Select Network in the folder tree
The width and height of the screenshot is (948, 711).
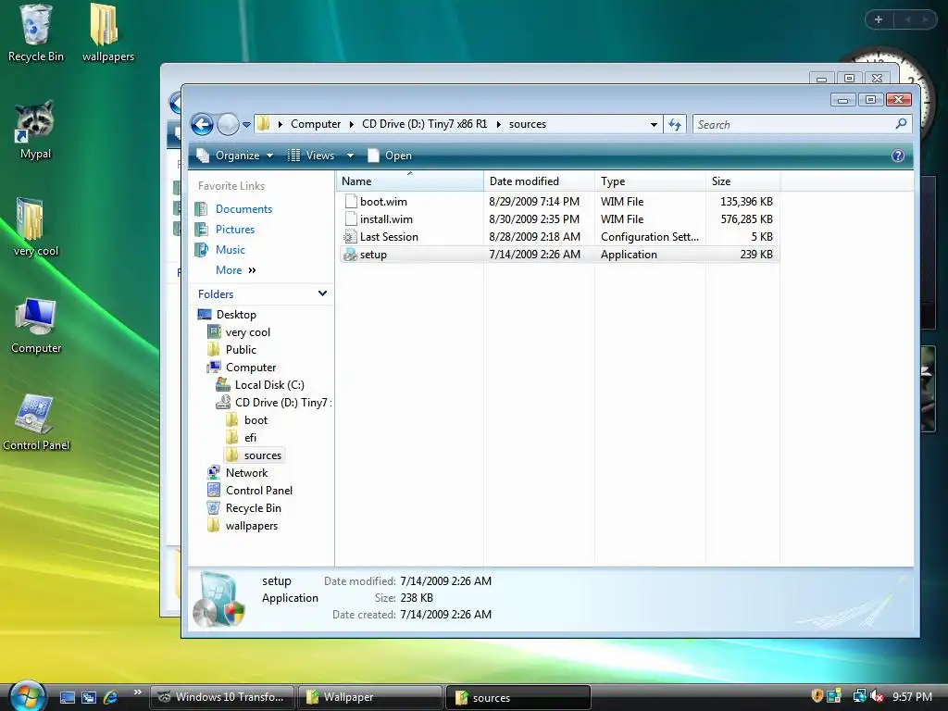[237, 473]
